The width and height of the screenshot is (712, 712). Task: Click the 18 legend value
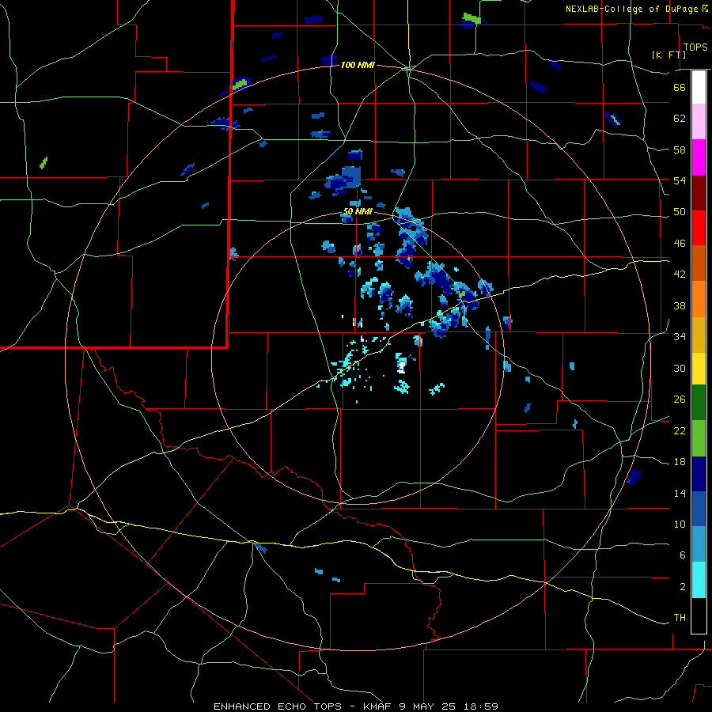click(680, 462)
